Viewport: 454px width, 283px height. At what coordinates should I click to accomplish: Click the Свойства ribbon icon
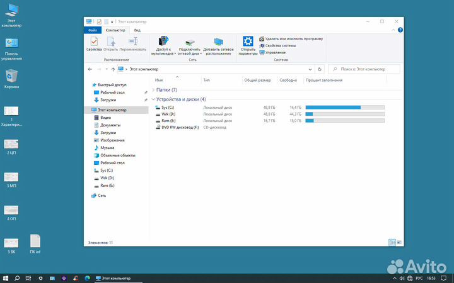click(x=94, y=43)
